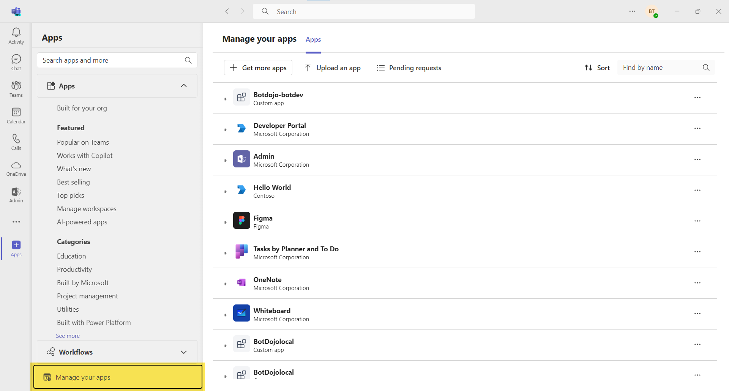Select the Apps tab beside Manage your apps
This screenshot has width=729, height=391.
pos(313,39)
